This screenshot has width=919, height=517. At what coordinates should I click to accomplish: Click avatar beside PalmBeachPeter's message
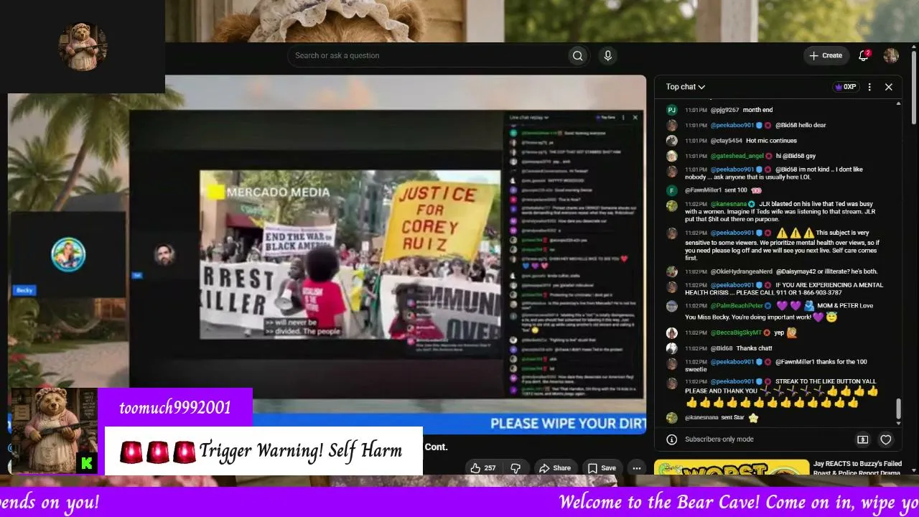pyautogui.click(x=671, y=306)
